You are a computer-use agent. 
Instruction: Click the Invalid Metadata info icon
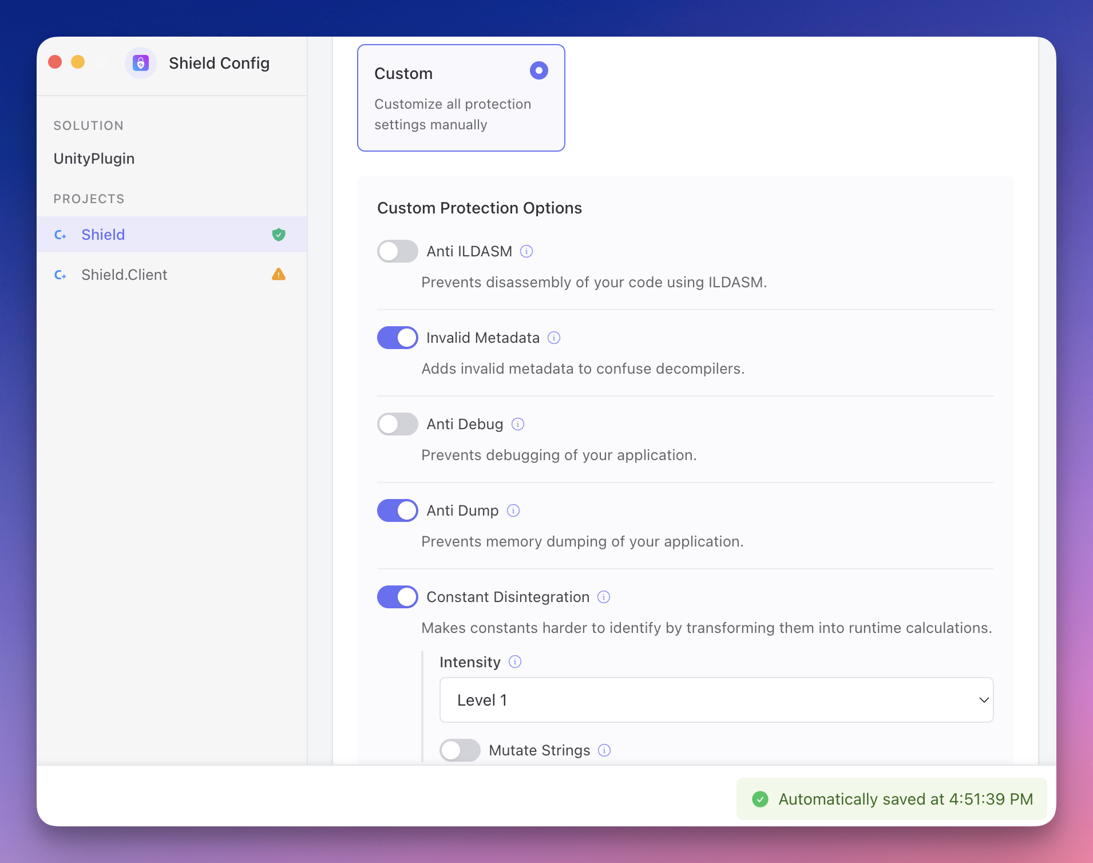point(554,338)
